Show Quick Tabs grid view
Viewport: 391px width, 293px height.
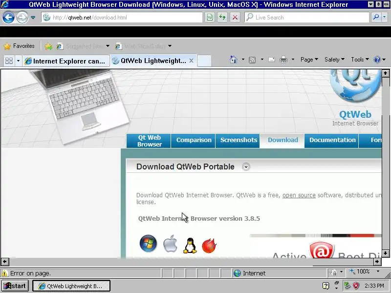9,61
